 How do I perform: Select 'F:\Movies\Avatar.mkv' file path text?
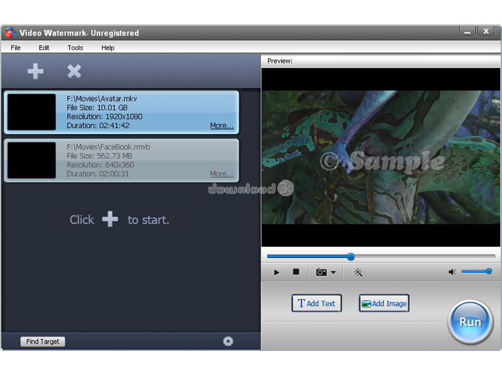102,98
